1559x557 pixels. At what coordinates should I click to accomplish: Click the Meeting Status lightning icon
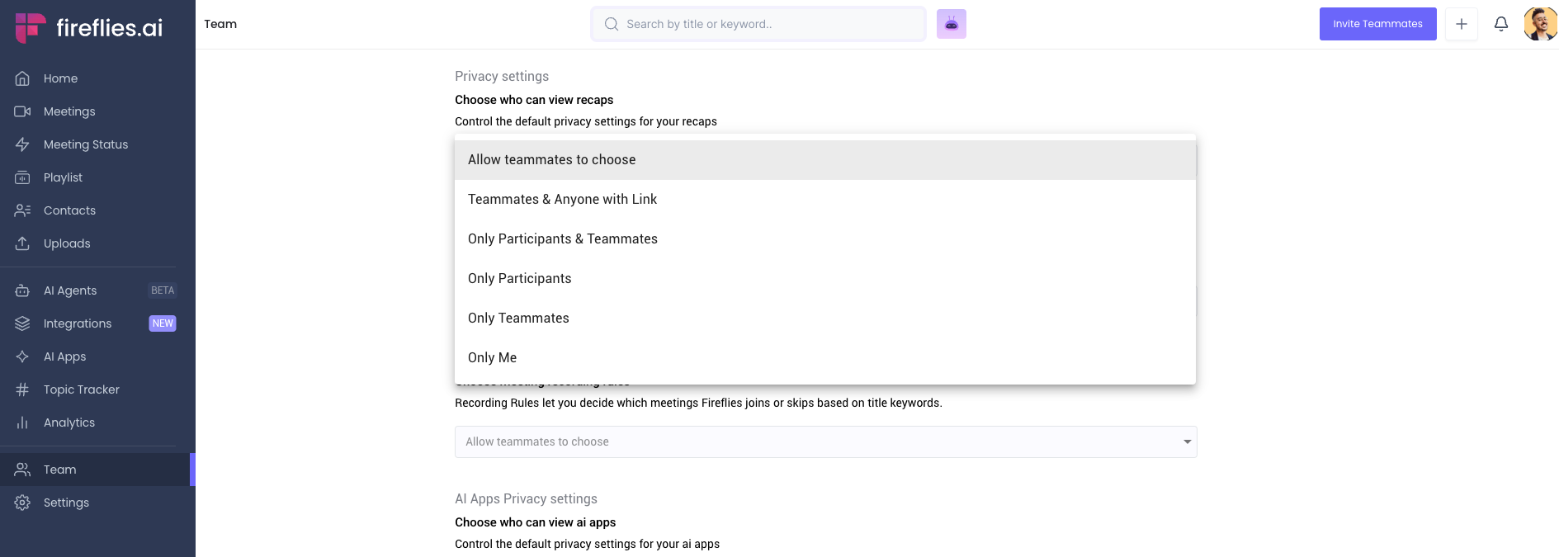(x=22, y=144)
